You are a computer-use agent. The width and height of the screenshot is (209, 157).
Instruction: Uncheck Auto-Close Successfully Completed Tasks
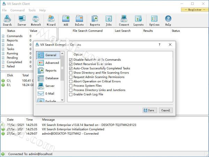(71, 68)
